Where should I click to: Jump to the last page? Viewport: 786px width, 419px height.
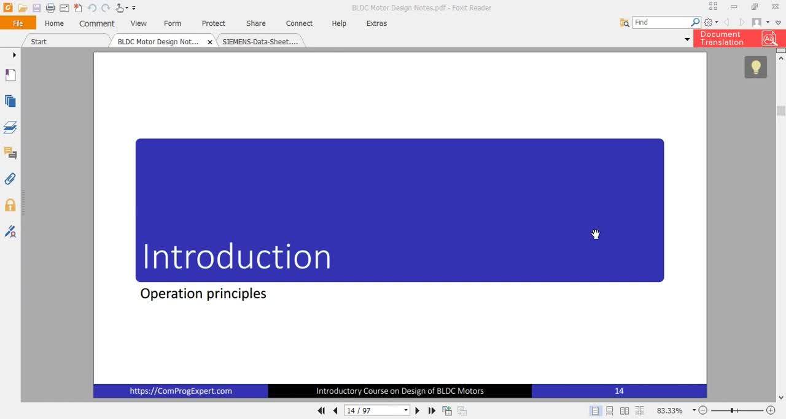pos(432,410)
